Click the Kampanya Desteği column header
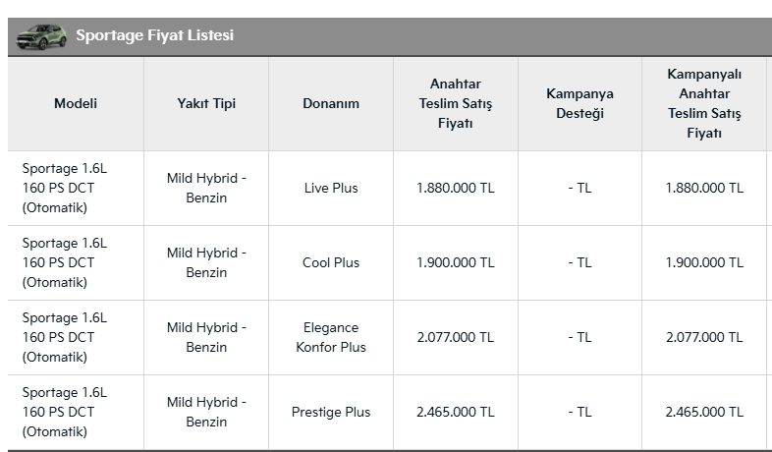 click(x=579, y=103)
